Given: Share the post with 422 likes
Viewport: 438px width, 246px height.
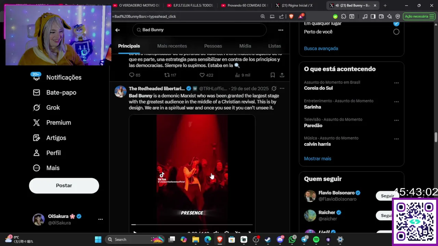Looking at the screenshot, I should coord(282,75).
